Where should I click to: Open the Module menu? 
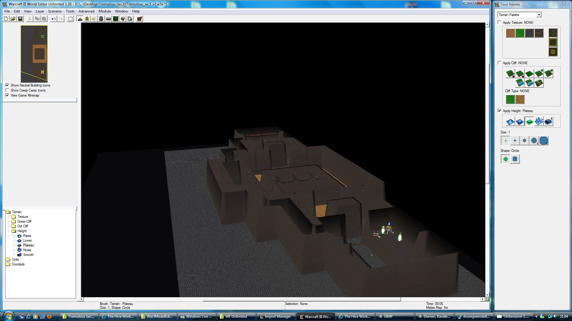tap(105, 11)
